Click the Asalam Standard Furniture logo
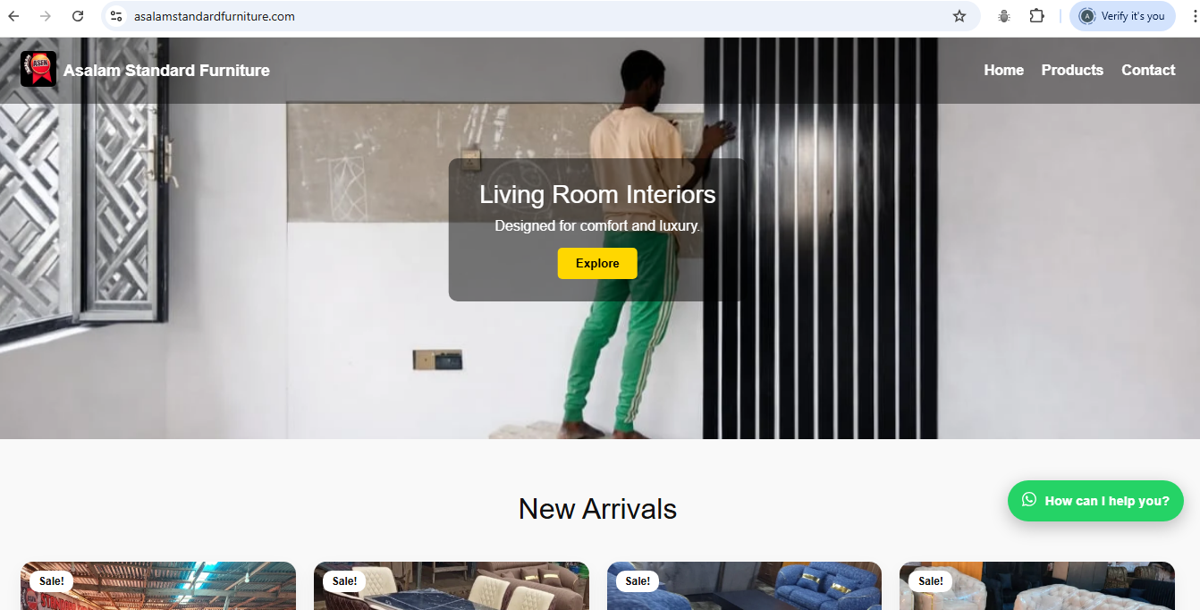Viewport: 1200px width, 610px height. (38, 69)
